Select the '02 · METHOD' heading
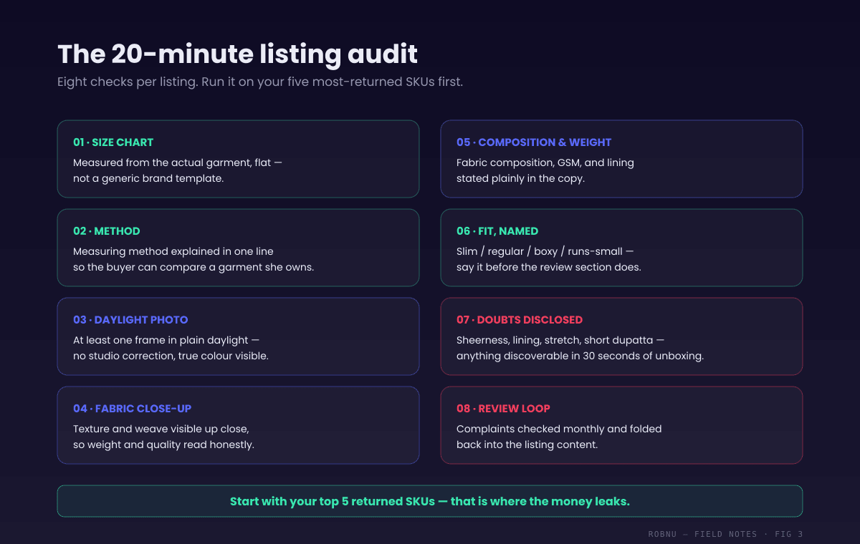The width and height of the screenshot is (860, 544). point(107,231)
